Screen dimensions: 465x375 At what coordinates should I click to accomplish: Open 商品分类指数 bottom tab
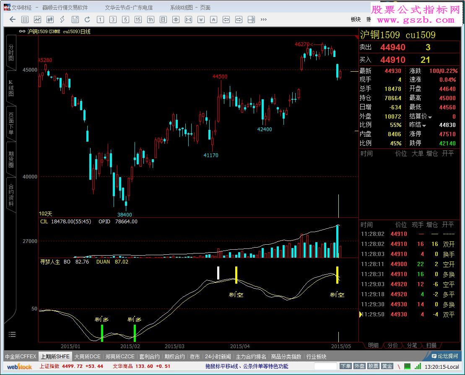[286, 356]
